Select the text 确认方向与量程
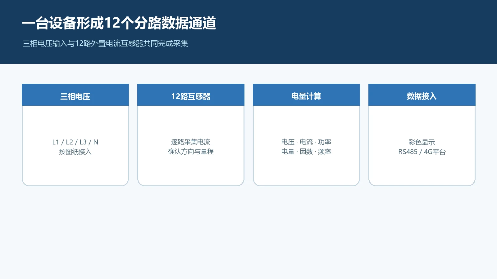Image resolution: width=497 pixels, height=279 pixels. pyautogui.click(x=191, y=152)
